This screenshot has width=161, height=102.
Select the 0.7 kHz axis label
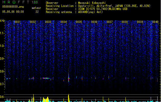coord(2,84)
